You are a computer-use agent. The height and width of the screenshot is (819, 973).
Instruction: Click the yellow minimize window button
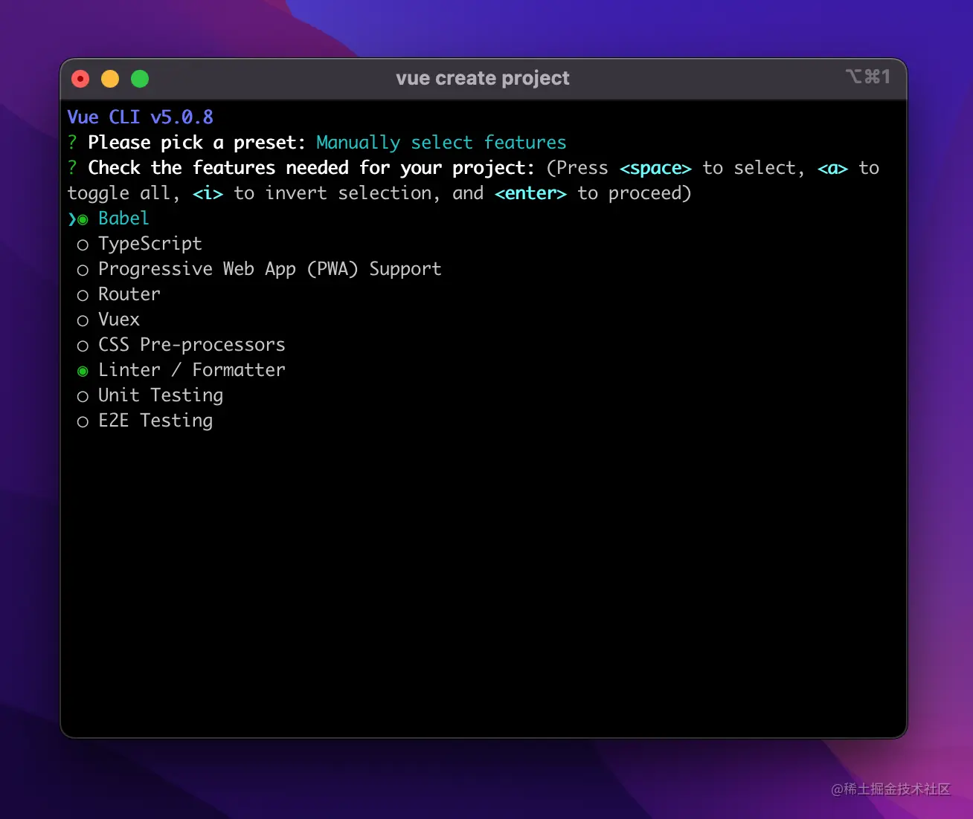coord(110,79)
